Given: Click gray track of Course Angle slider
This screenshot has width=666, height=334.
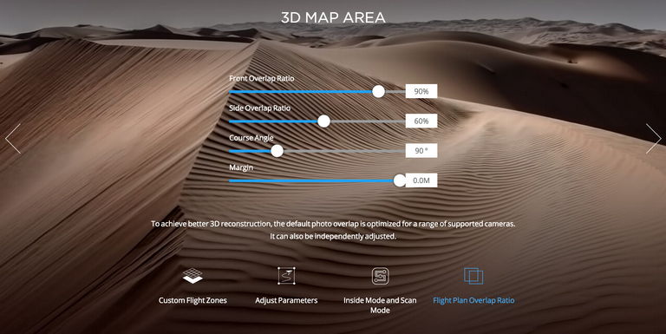Looking at the screenshot, I should (345, 151).
